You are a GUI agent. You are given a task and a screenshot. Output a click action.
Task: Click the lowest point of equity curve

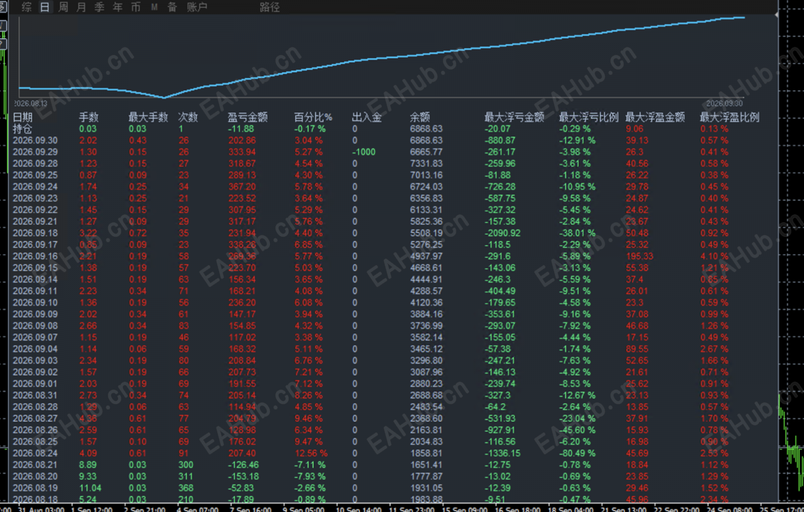pyautogui.click(x=163, y=98)
